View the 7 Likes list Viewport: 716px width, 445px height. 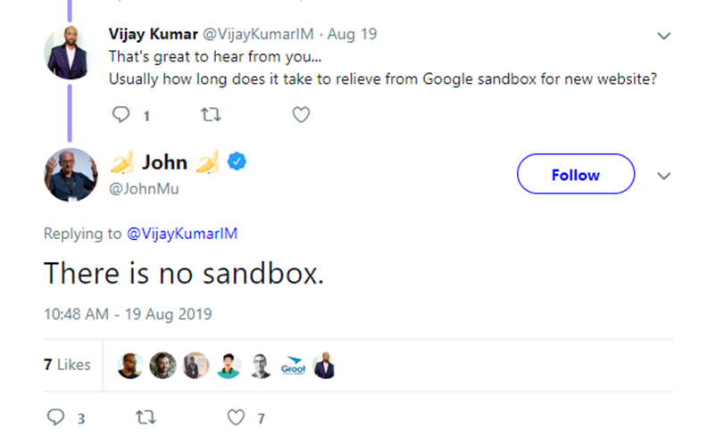point(67,365)
